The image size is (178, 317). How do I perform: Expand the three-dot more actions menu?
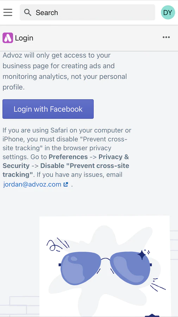tap(166, 37)
